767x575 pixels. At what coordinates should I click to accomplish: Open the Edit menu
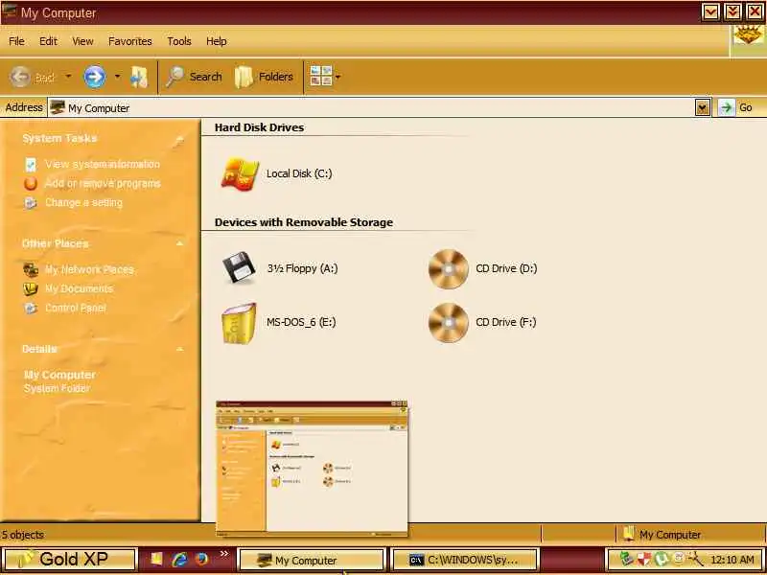(48, 41)
